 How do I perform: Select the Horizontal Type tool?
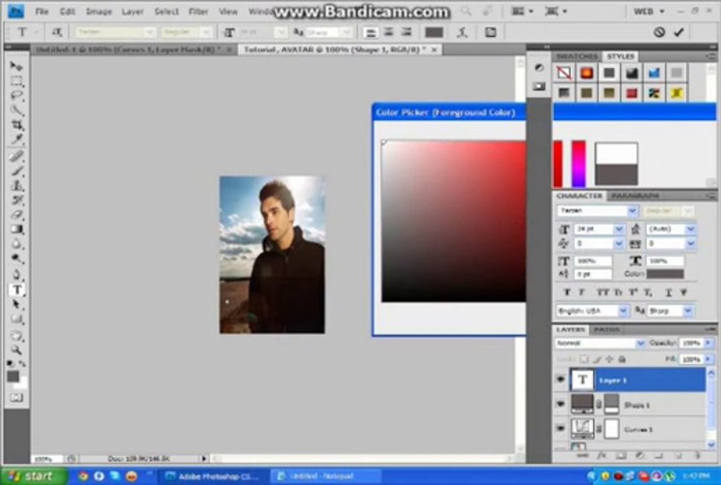pyautogui.click(x=17, y=290)
